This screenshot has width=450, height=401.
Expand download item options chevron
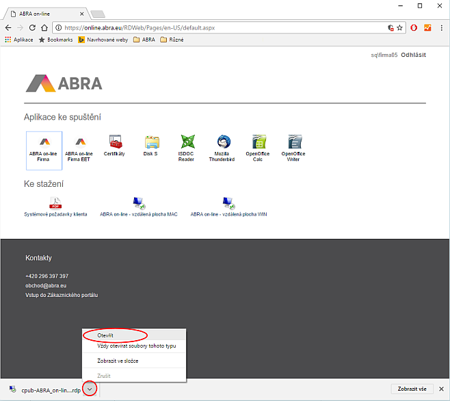click(x=90, y=389)
